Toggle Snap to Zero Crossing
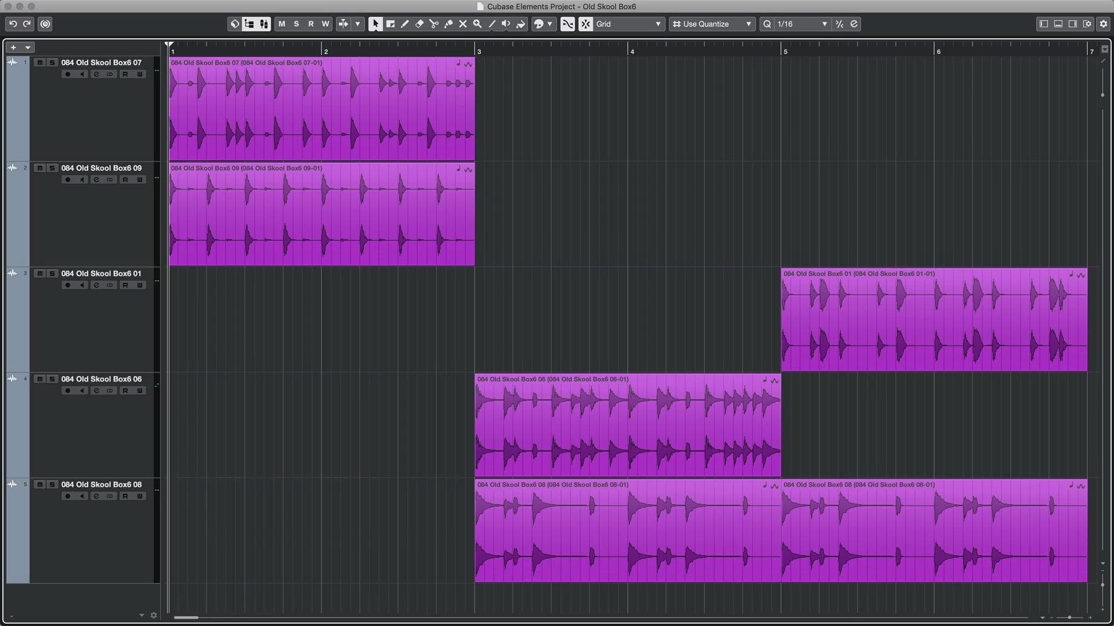1114x626 pixels. tap(568, 24)
